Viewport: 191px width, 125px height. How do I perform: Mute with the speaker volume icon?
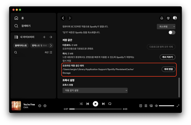pos(156,106)
